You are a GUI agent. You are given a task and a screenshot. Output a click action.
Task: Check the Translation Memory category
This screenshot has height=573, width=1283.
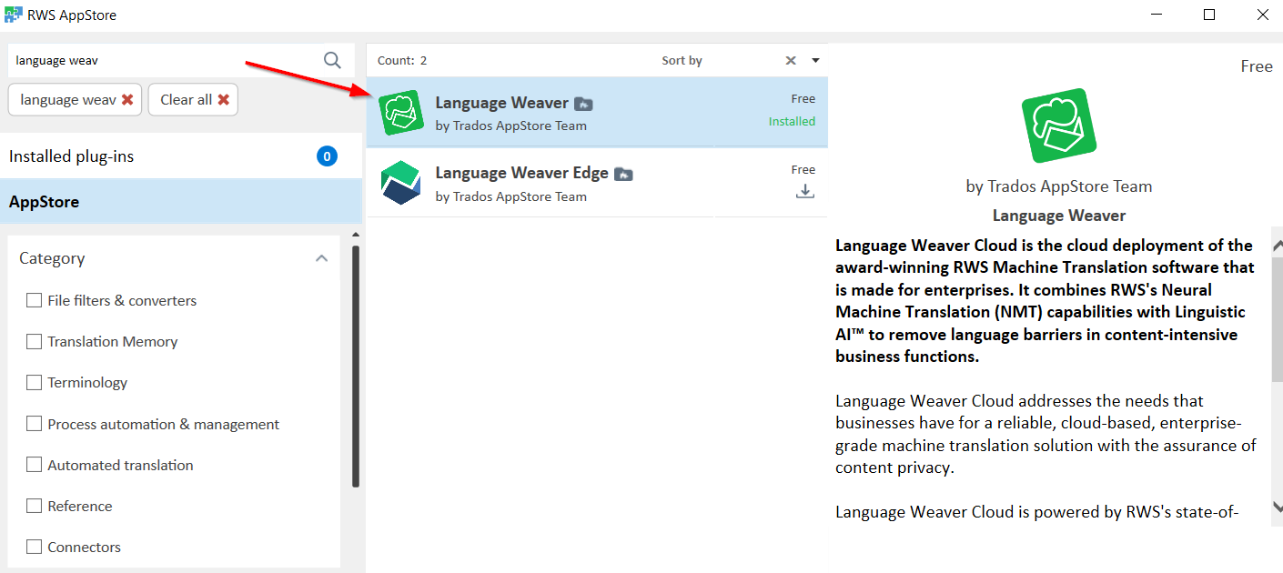tap(35, 341)
